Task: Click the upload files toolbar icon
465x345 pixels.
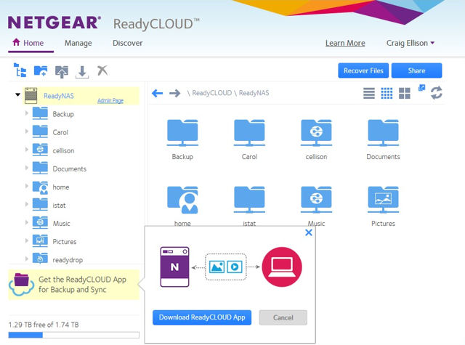Action: click(x=62, y=71)
